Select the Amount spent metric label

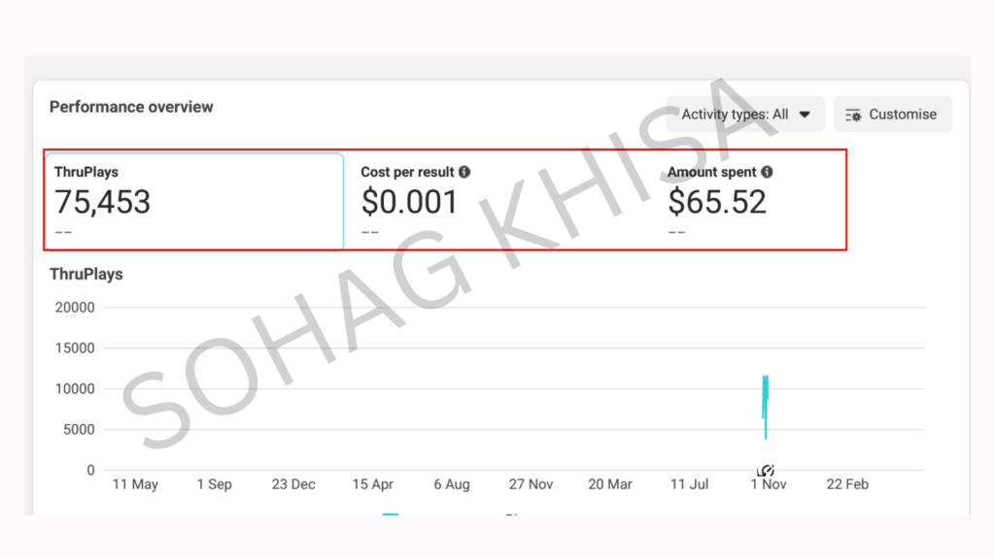tap(711, 172)
